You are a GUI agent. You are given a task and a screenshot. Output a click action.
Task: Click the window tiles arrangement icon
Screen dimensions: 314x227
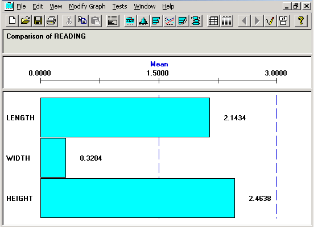tap(283, 21)
